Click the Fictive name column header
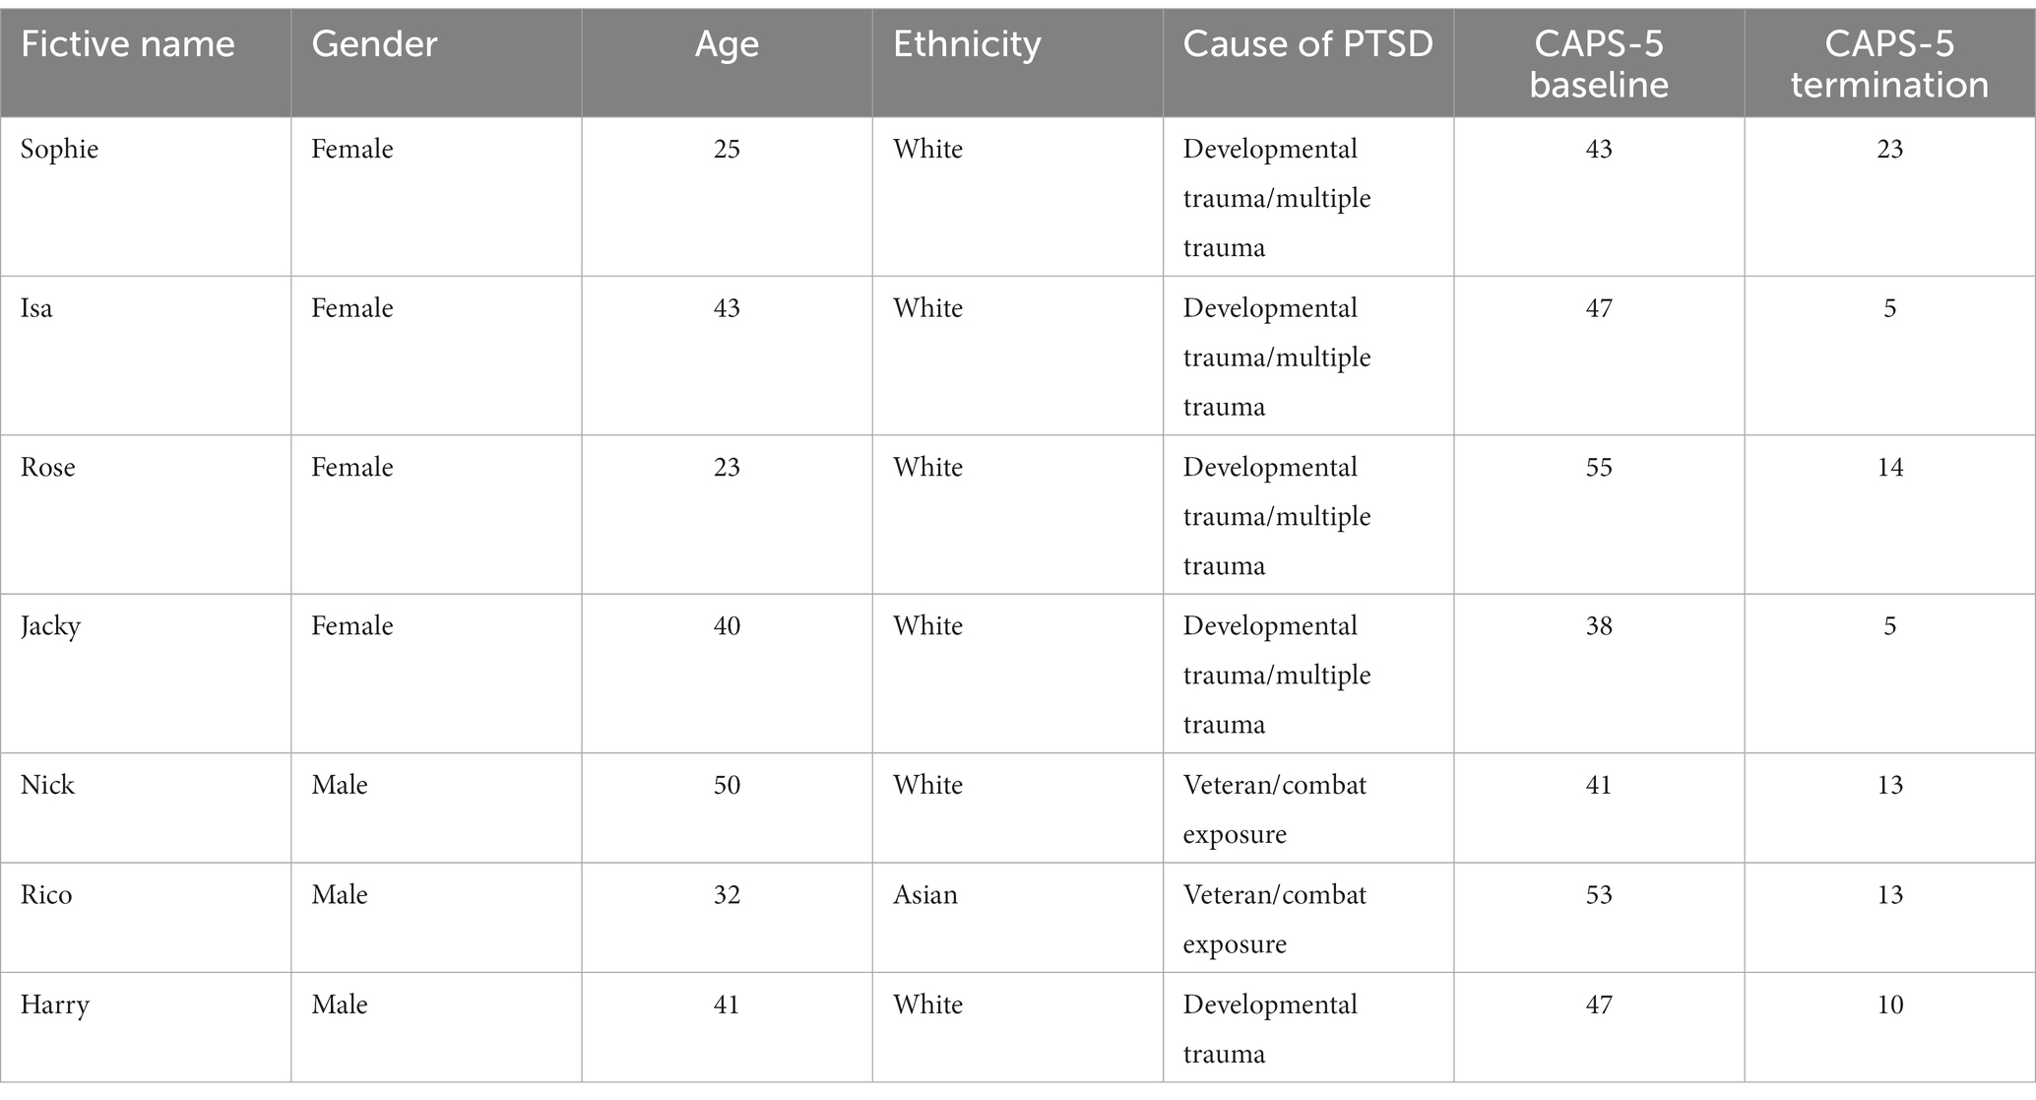Screen dimensions: 2036x1100 point(127,44)
